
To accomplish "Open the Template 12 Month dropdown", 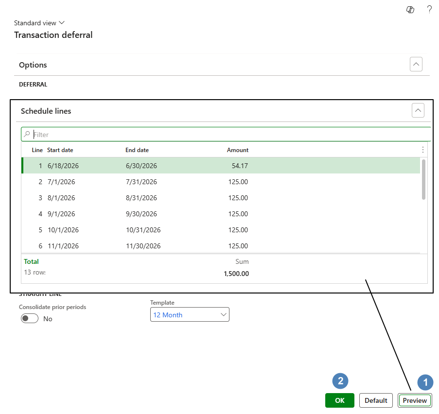I will pyautogui.click(x=190, y=314).
